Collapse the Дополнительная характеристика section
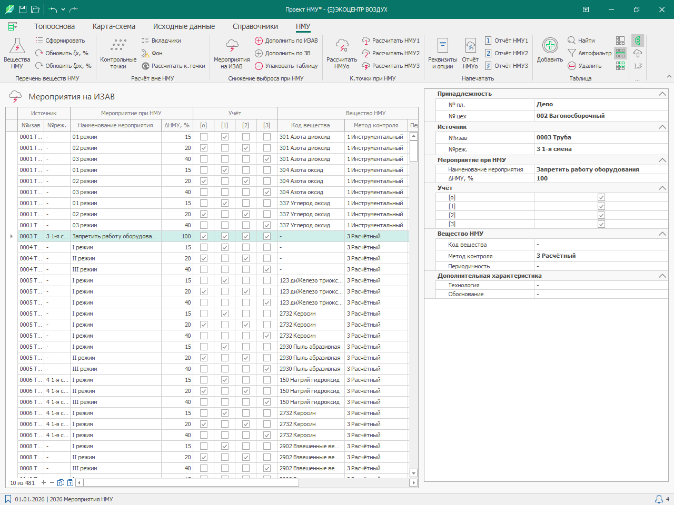Image resolution: width=674 pixels, height=505 pixels. point(662,276)
